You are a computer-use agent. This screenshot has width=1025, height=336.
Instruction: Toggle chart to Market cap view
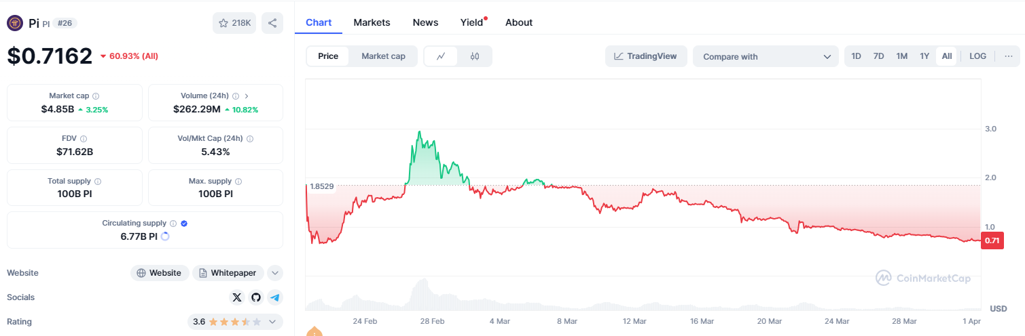pos(383,56)
